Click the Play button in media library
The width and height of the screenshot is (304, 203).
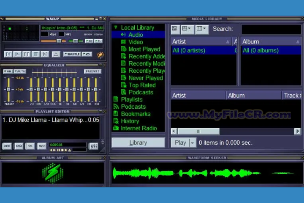[180, 143]
